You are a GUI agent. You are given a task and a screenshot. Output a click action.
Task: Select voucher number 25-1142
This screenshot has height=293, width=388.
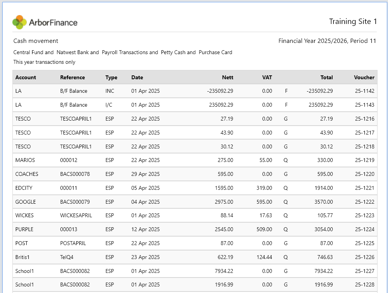[365, 91]
